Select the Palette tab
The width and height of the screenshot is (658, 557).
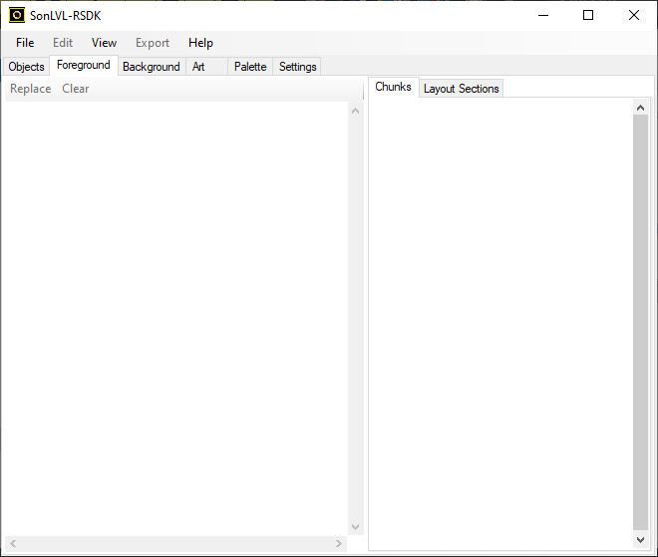(x=250, y=67)
